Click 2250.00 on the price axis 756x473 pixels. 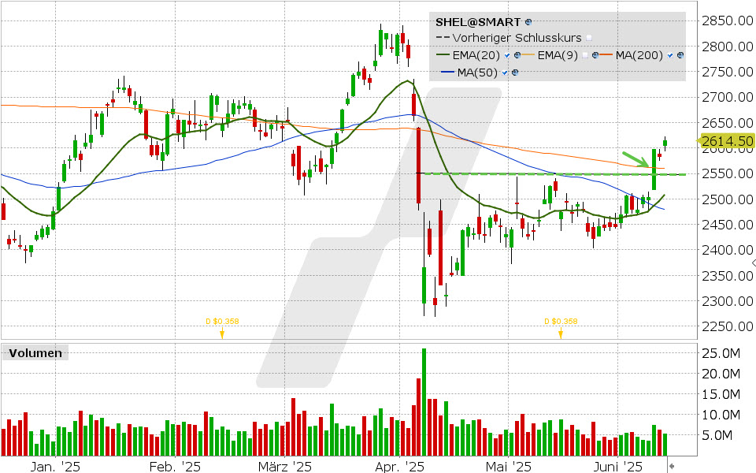[727, 326]
